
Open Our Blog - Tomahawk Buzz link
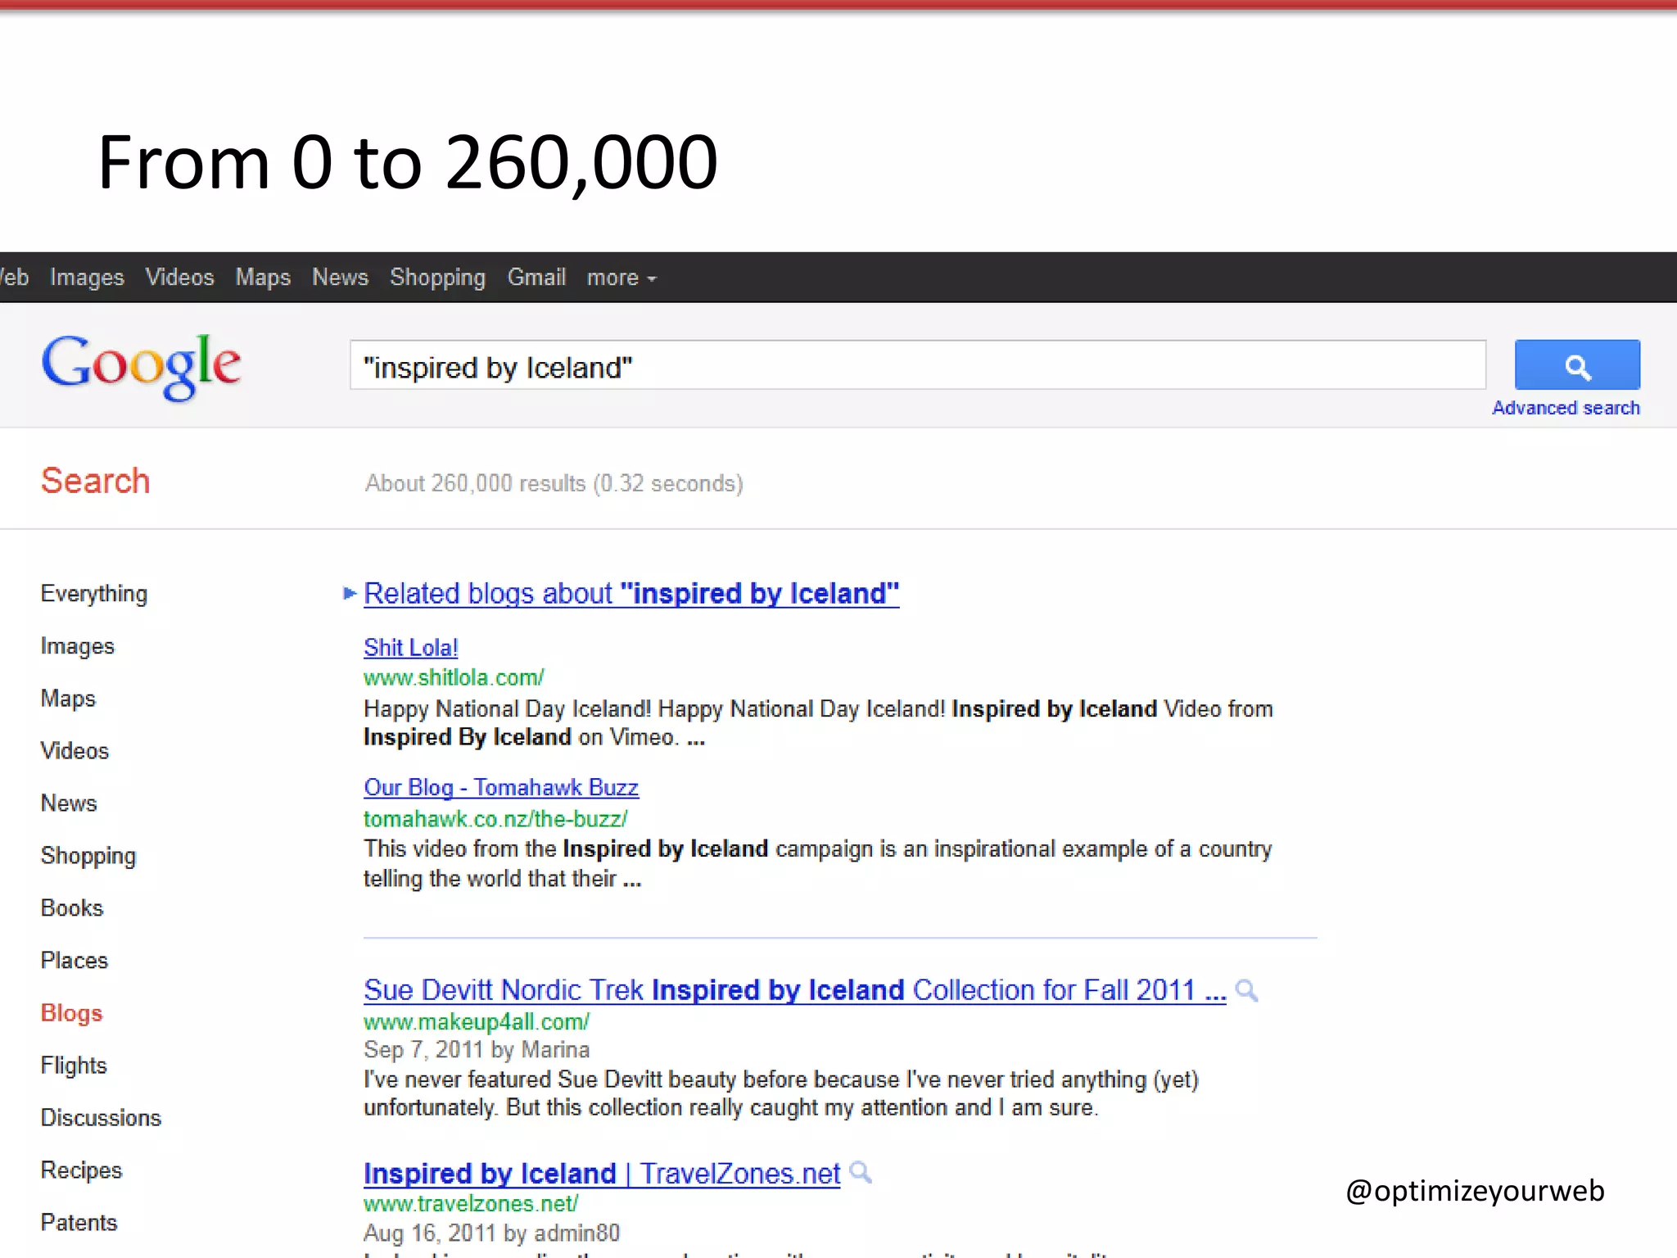pyautogui.click(x=501, y=788)
